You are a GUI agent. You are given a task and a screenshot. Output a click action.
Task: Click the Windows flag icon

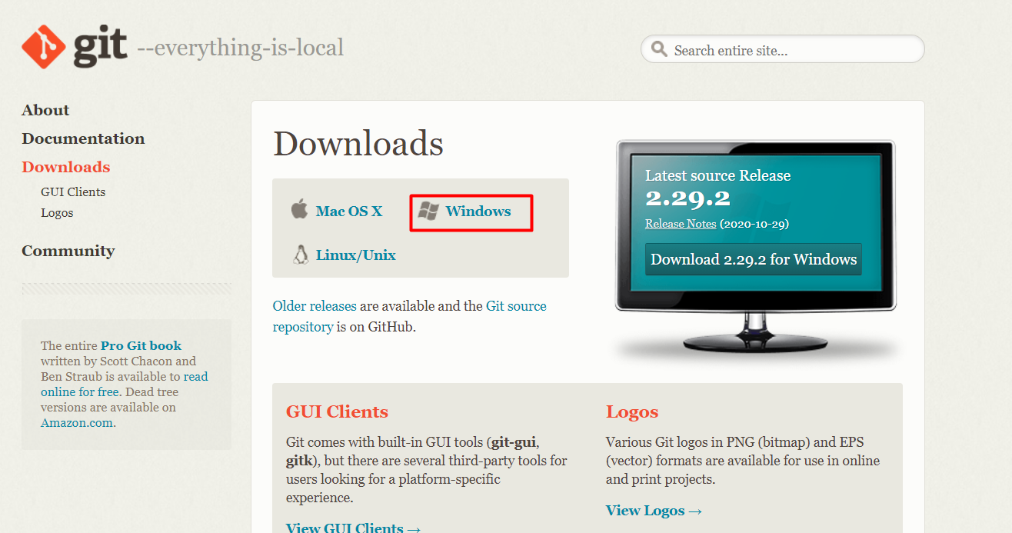coord(428,212)
